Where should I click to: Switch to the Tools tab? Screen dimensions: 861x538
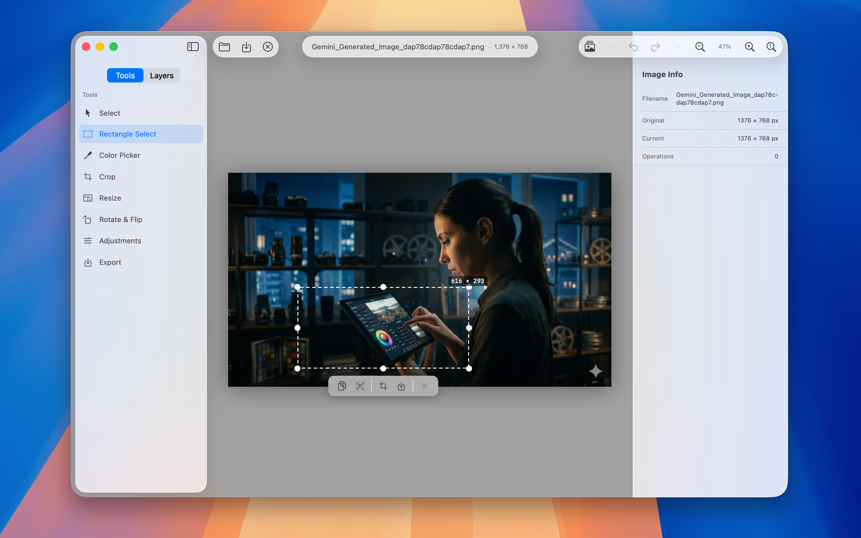[x=125, y=75]
